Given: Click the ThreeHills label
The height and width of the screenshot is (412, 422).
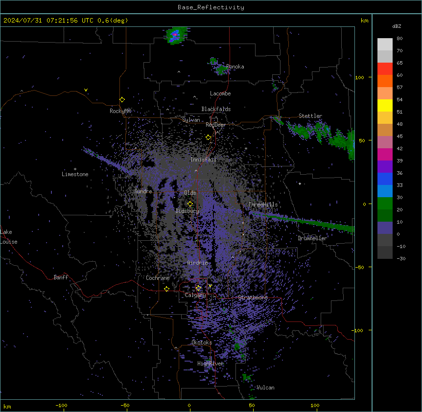Looking at the screenshot, I should (x=263, y=205).
